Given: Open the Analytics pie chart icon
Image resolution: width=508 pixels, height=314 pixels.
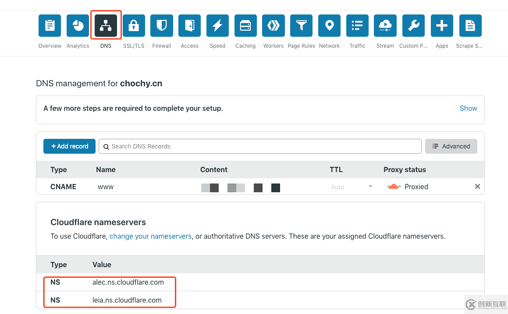Looking at the screenshot, I should (78, 26).
